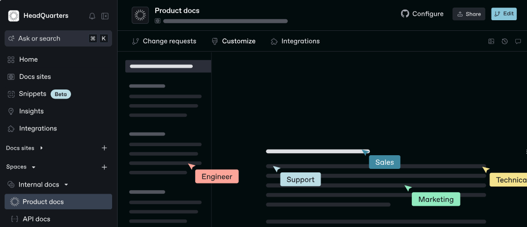Click the HeadQuarters logo icon
Screen dimensions: 527x227
tap(14, 16)
